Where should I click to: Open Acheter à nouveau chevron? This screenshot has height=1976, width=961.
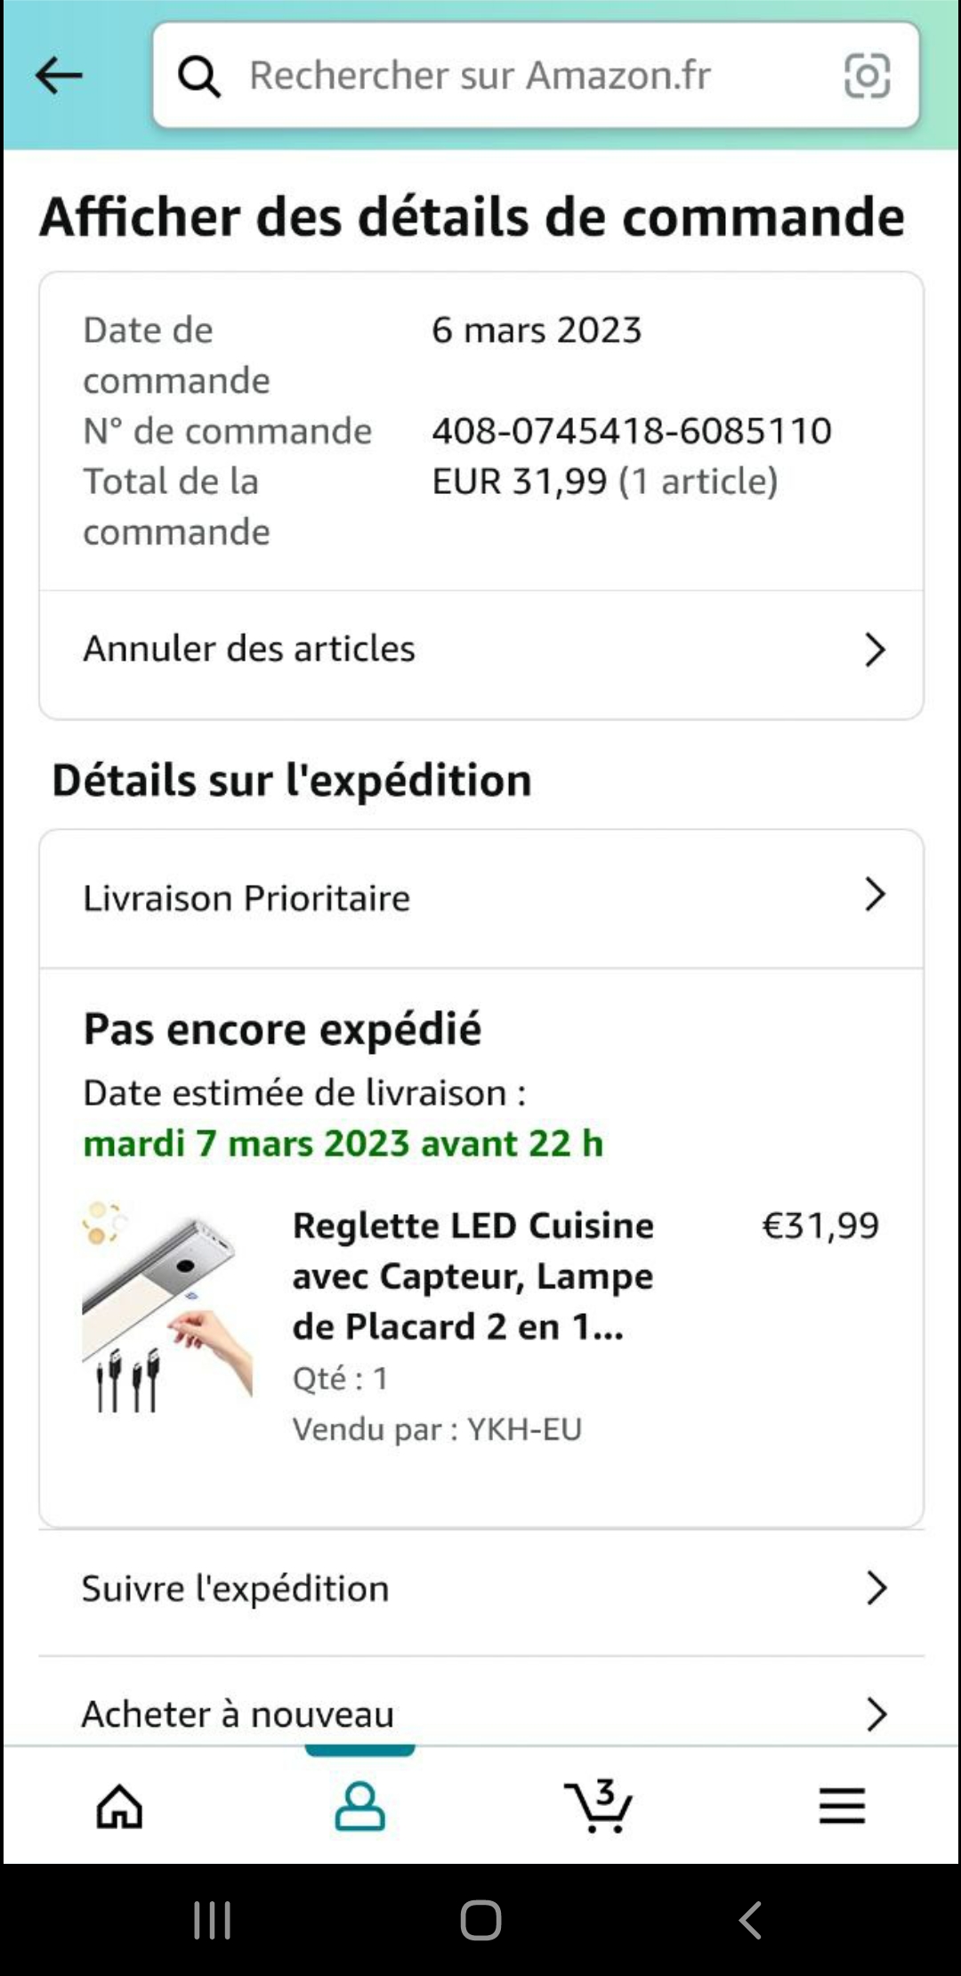(x=876, y=1714)
